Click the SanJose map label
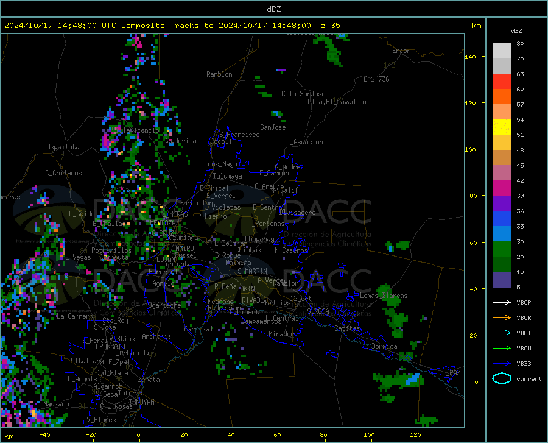Screen dimensions: 548x443 (273, 127)
